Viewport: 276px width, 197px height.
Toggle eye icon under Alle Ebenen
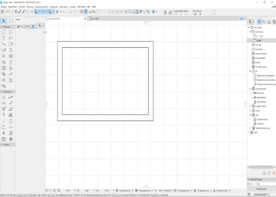pos(196,14)
